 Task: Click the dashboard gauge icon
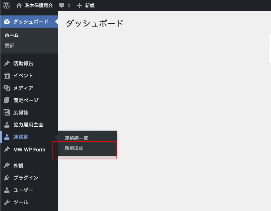[x=7, y=22]
